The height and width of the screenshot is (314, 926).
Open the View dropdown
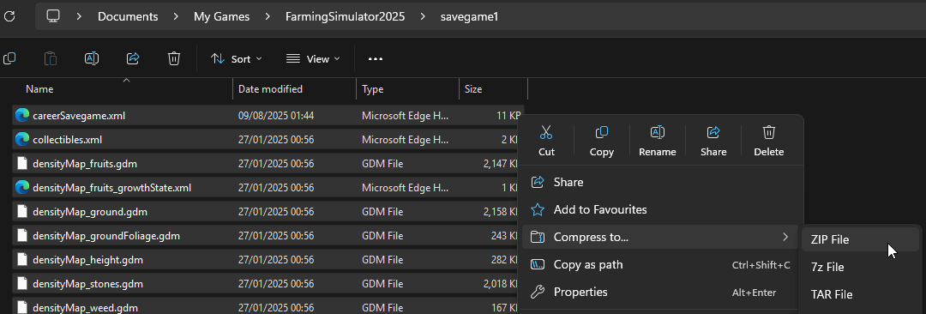pos(313,58)
